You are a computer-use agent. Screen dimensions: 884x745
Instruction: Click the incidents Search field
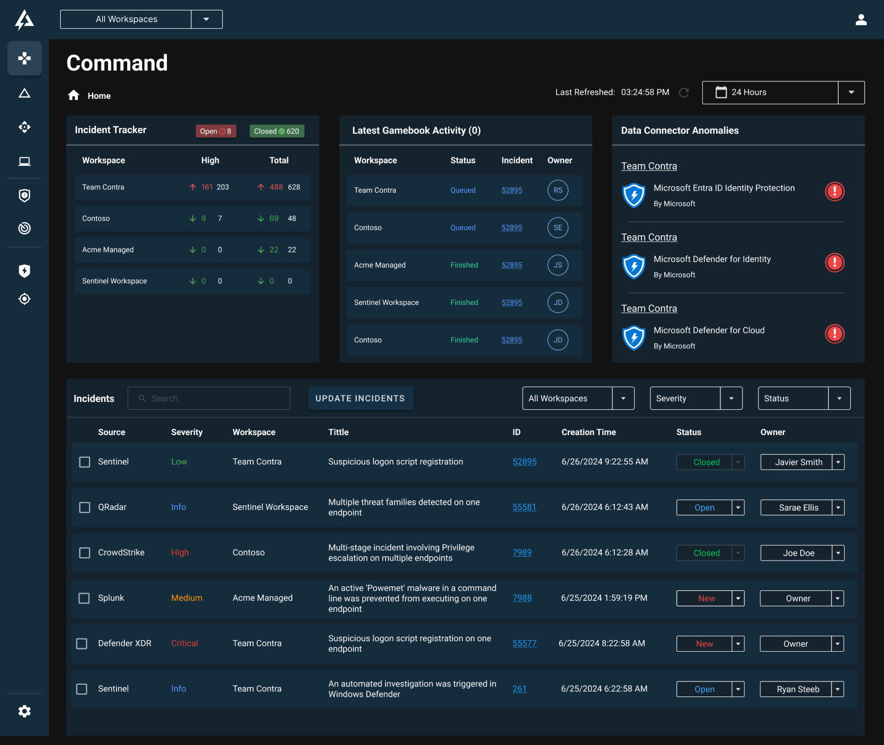click(x=209, y=398)
